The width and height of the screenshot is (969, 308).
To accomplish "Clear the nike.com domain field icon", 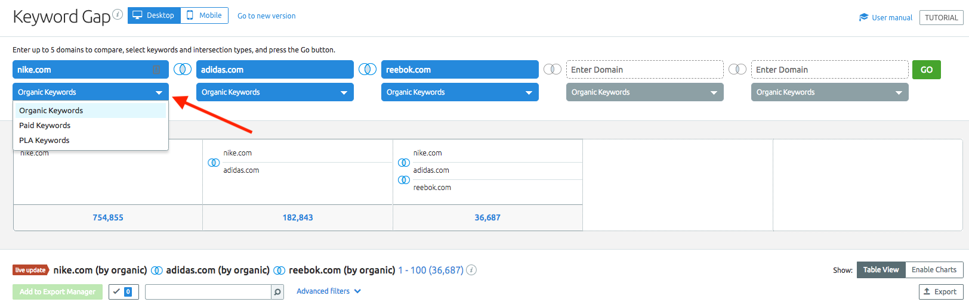I will click(156, 70).
